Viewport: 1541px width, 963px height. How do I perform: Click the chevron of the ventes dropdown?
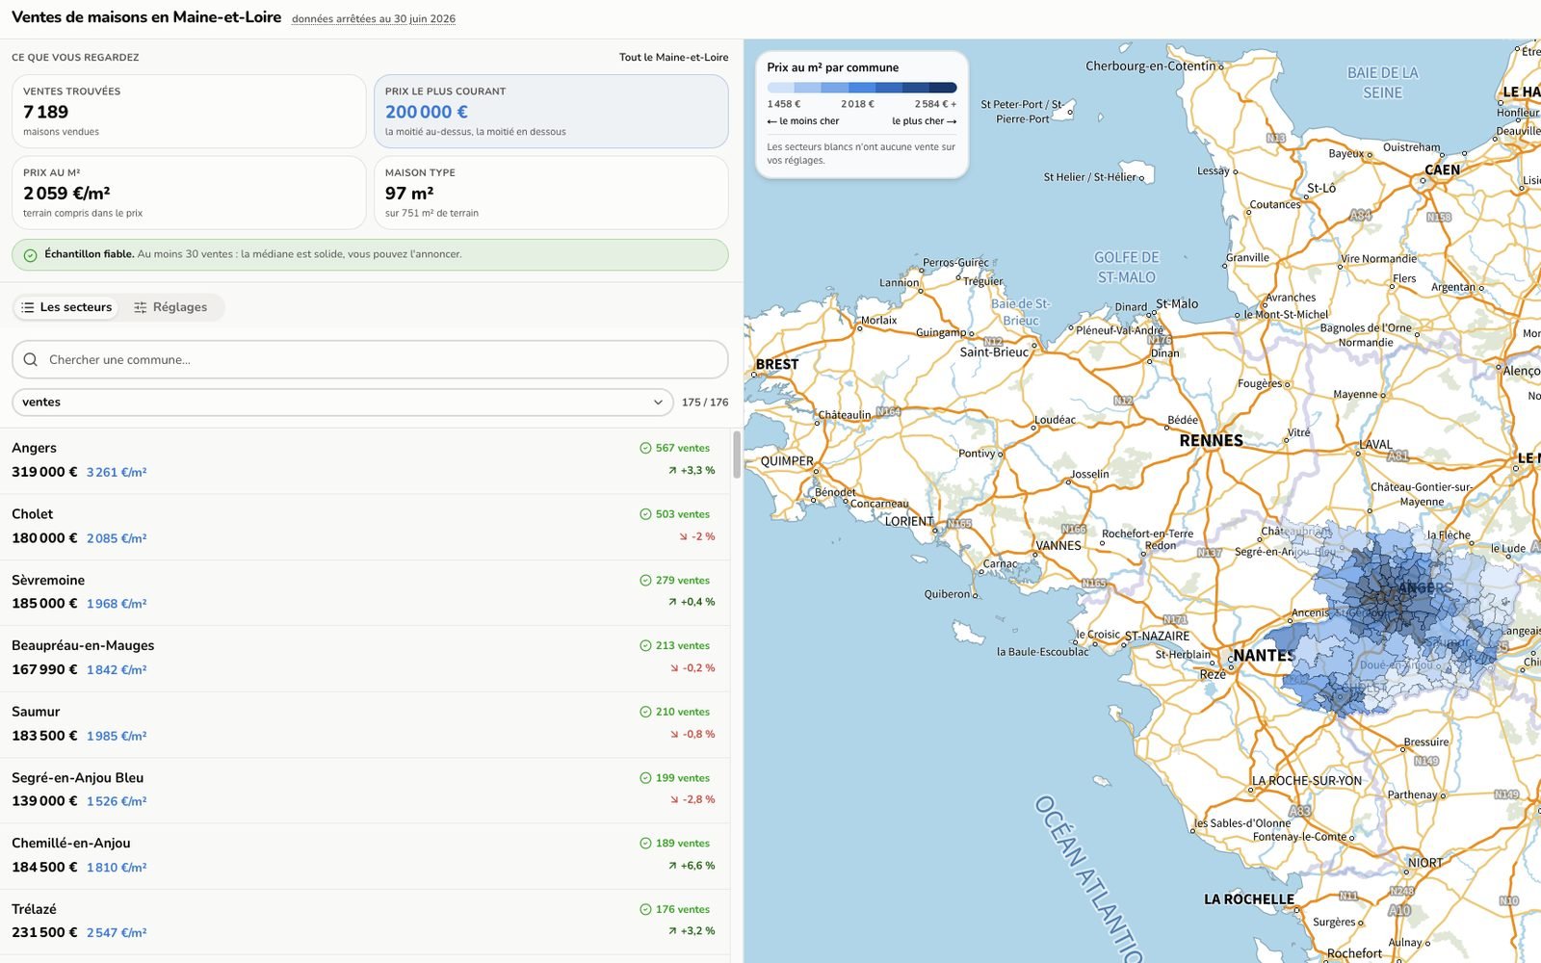pos(658,403)
